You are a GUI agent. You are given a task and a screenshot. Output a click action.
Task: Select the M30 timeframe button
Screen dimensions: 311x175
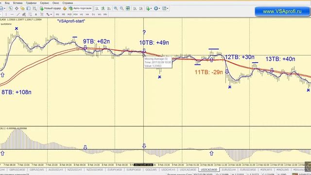point(76,14)
